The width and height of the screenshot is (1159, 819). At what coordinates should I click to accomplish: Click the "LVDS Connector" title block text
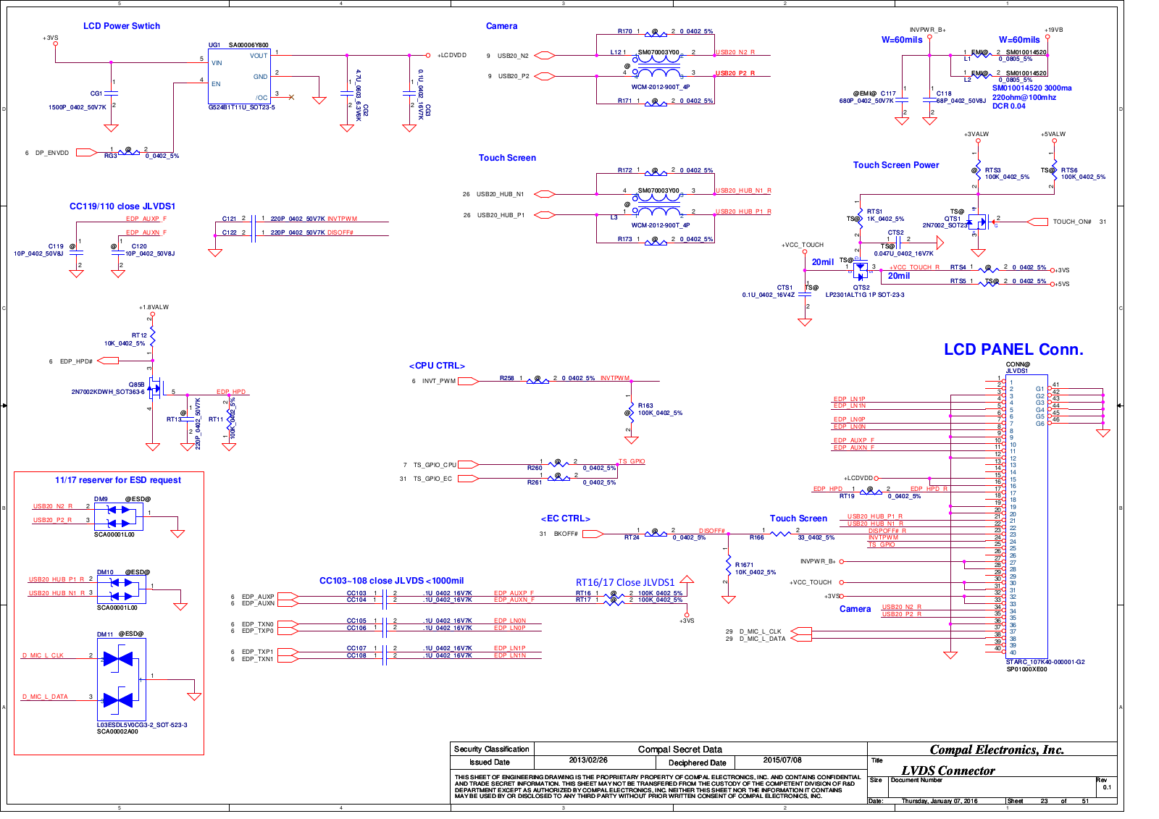947,770
